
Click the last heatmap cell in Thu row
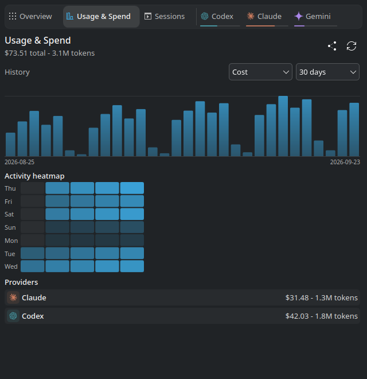pyautogui.click(x=132, y=188)
